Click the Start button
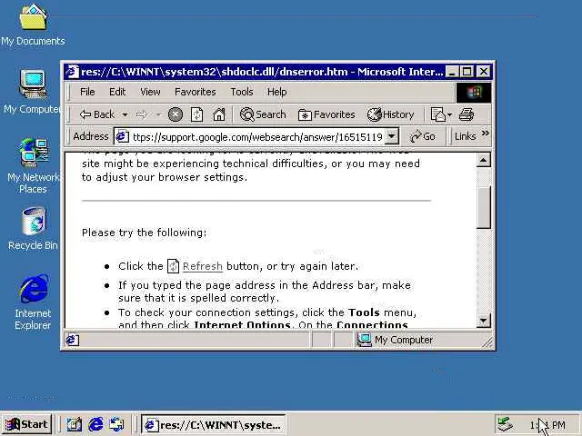Image resolution: width=582 pixels, height=436 pixels. tap(26, 424)
